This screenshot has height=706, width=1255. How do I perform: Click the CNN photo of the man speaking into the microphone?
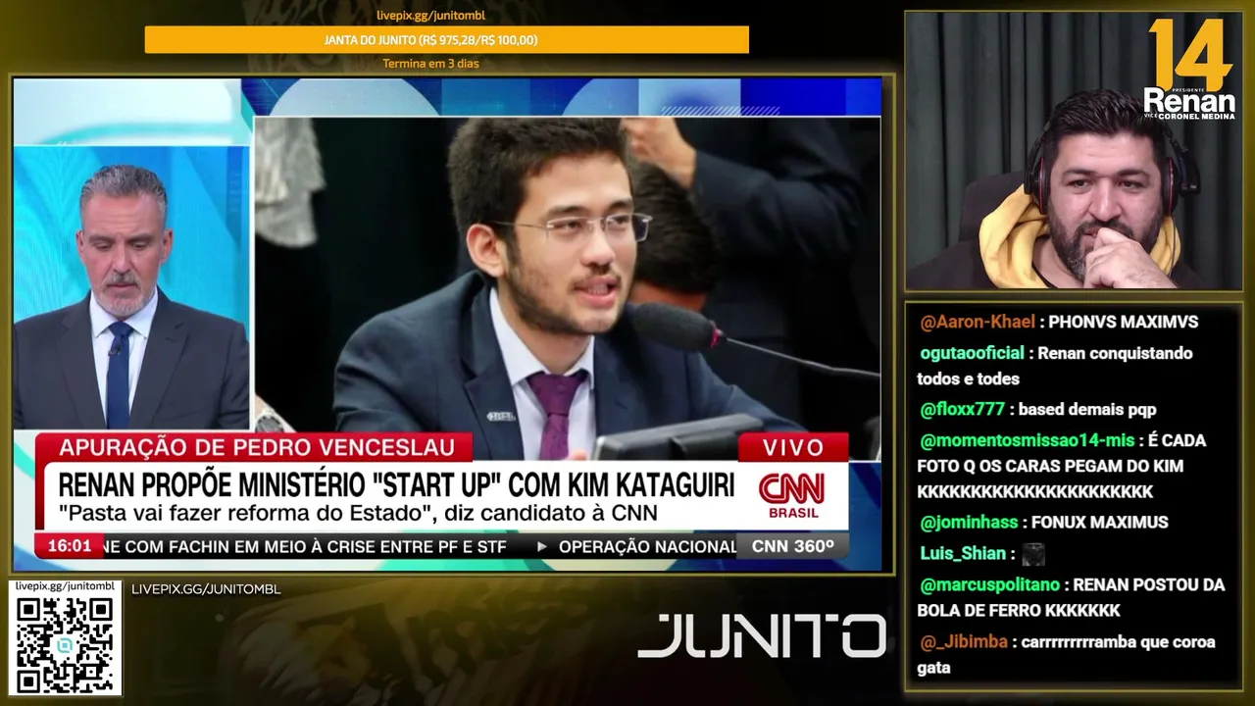click(567, 288)
